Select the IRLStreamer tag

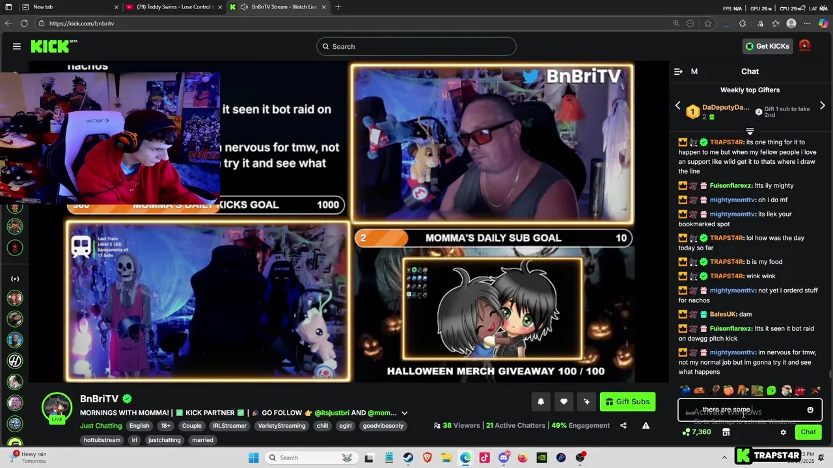pos(230,426)
